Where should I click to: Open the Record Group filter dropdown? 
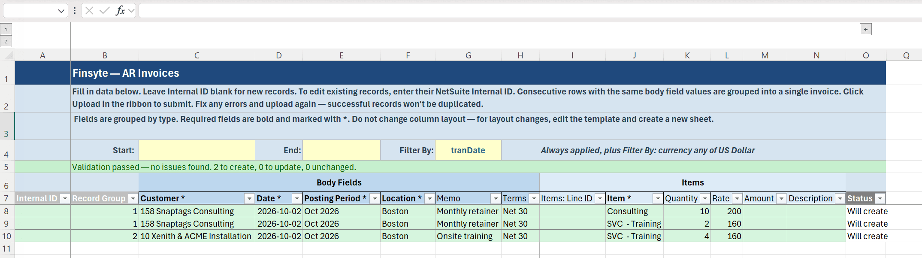(133, 198)
